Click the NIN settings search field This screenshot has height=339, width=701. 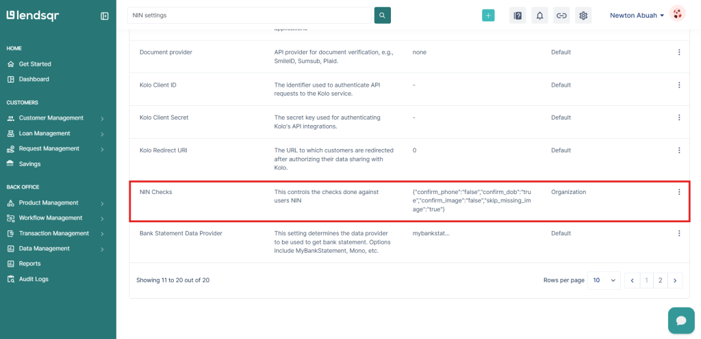249,15
